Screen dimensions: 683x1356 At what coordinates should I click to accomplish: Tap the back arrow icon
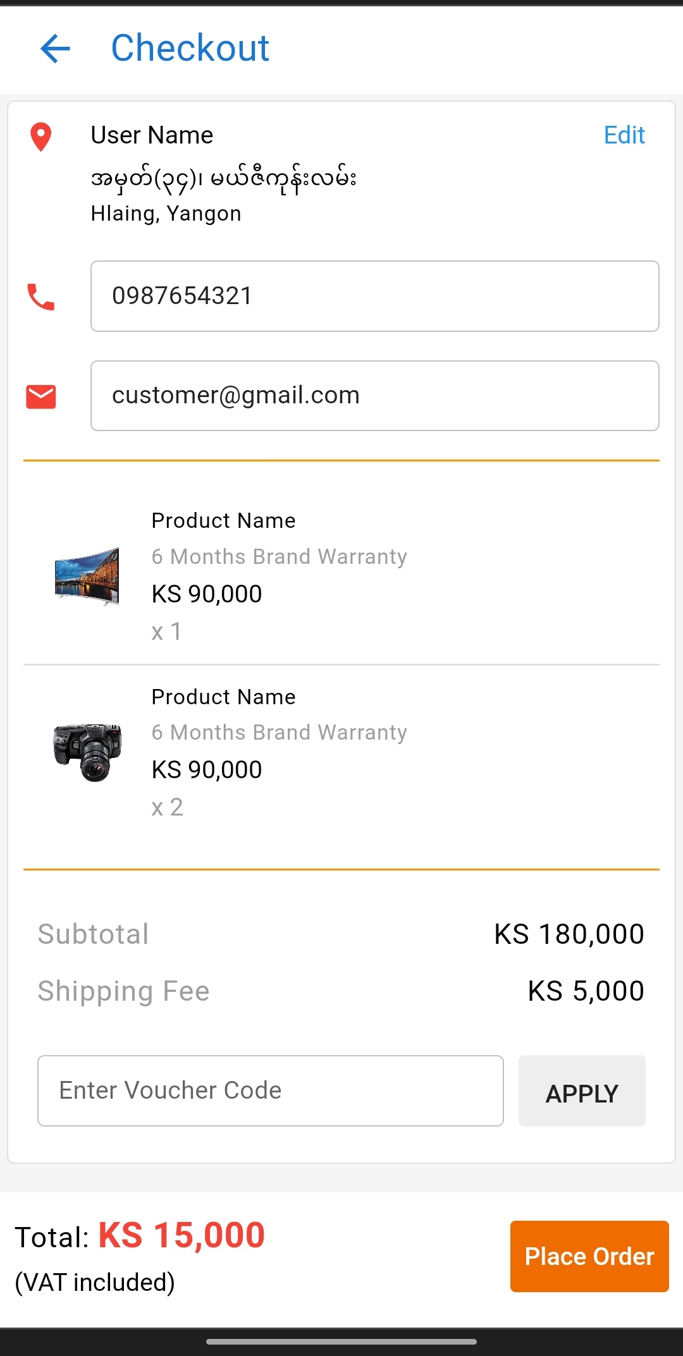55,49
